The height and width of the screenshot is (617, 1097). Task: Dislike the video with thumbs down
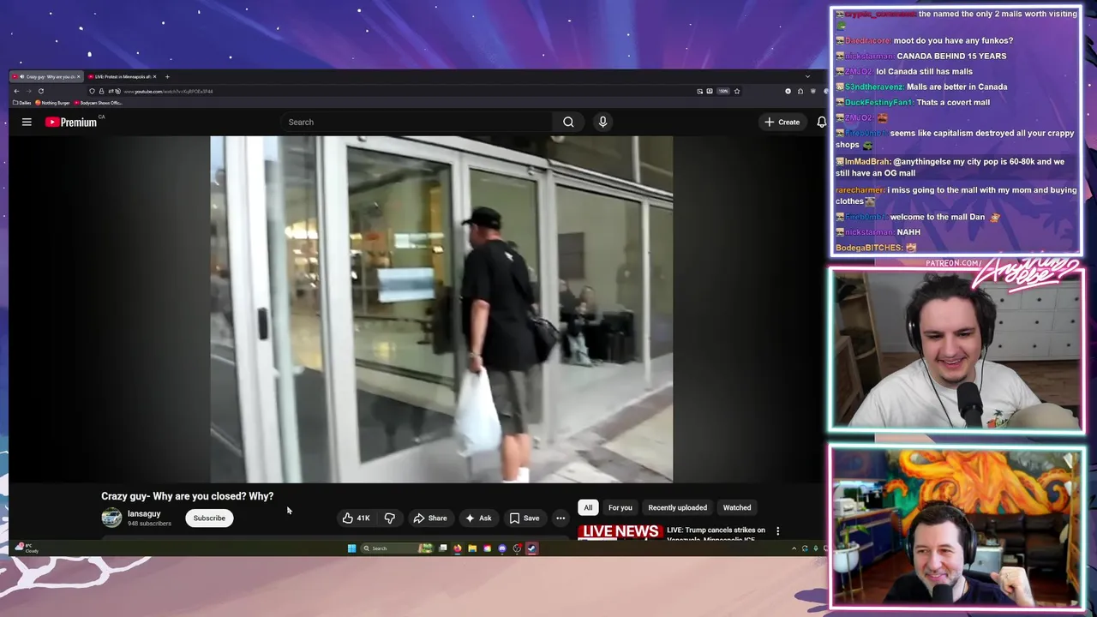pyautogui.click(x=389, y=518)
